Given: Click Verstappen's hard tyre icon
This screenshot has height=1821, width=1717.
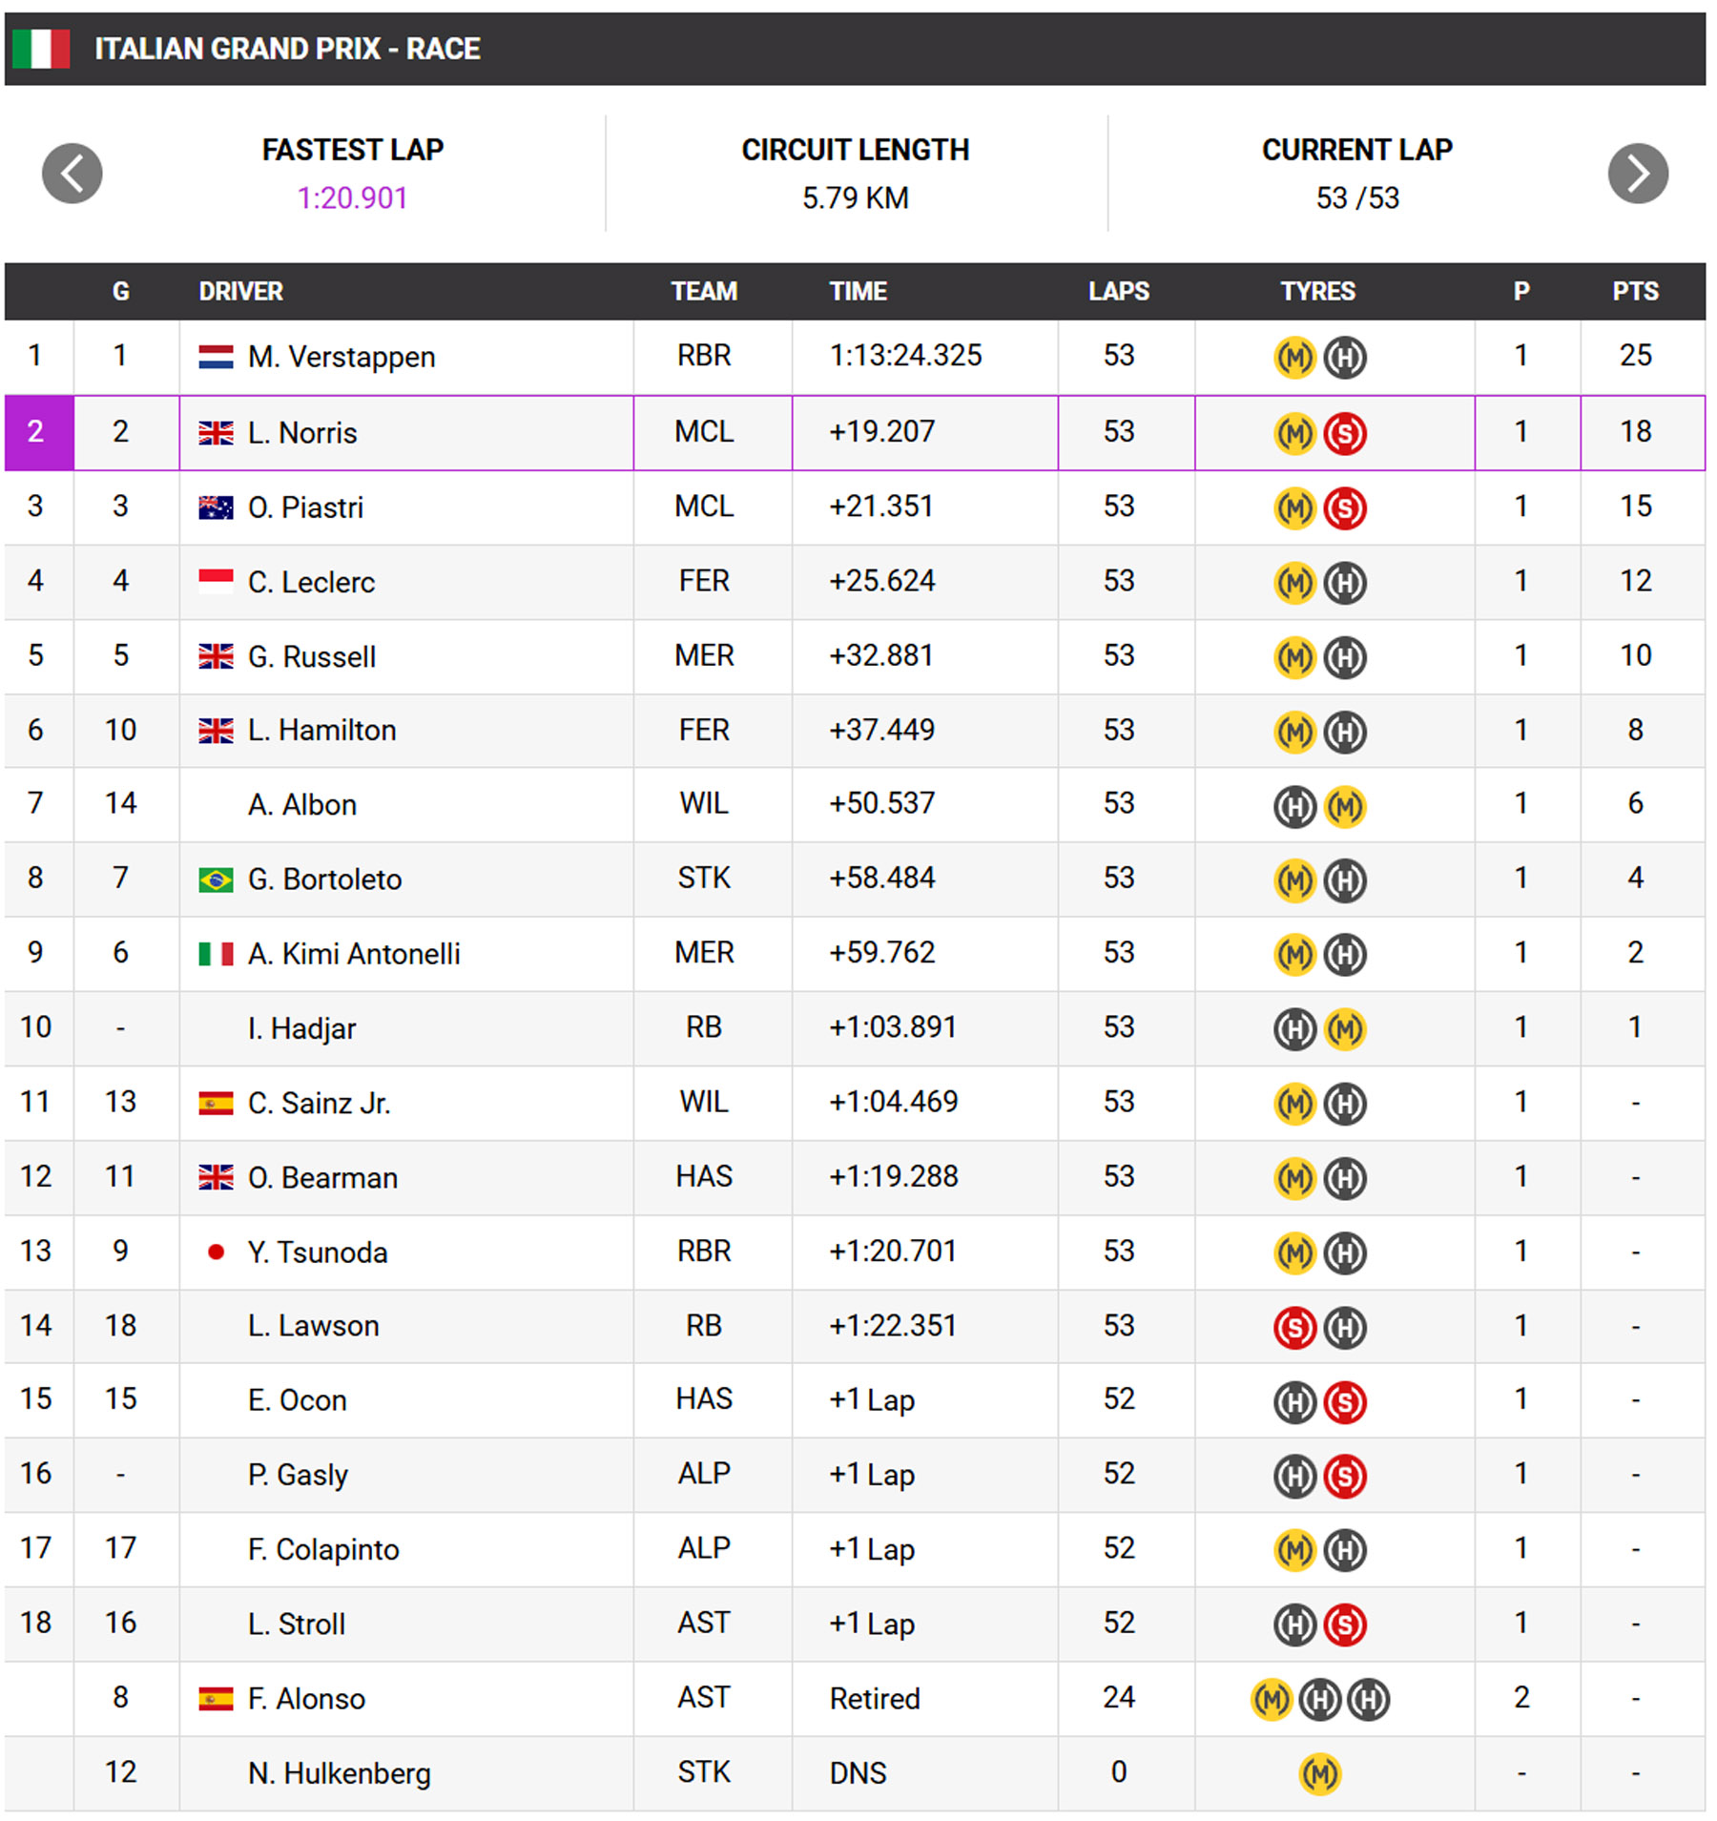Looking at the screenshot, I should pos(1344,358).
